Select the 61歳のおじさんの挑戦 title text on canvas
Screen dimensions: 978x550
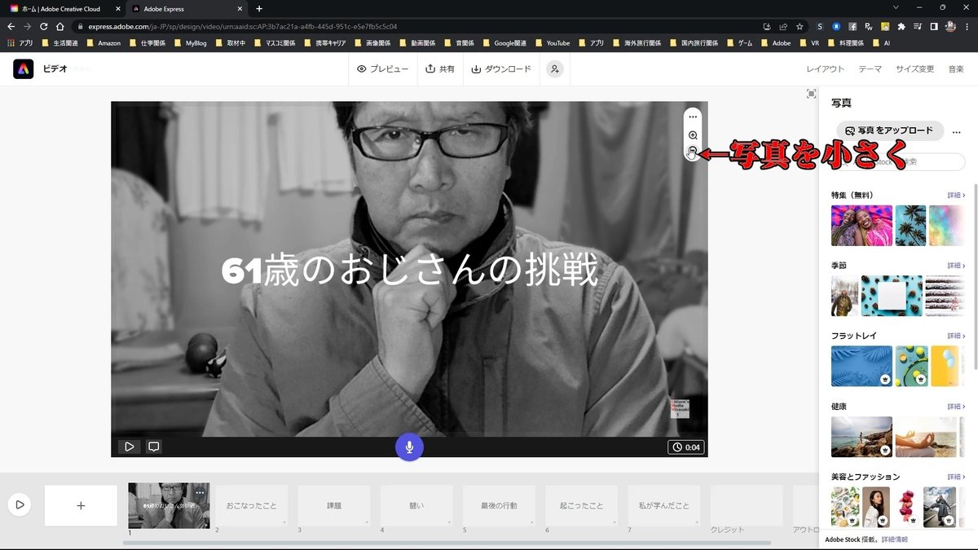click(x=410, y=271)
